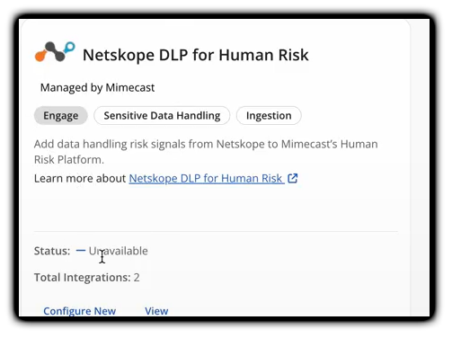Open the Netskope DLP for Human Risk link

tap(207, 178)
